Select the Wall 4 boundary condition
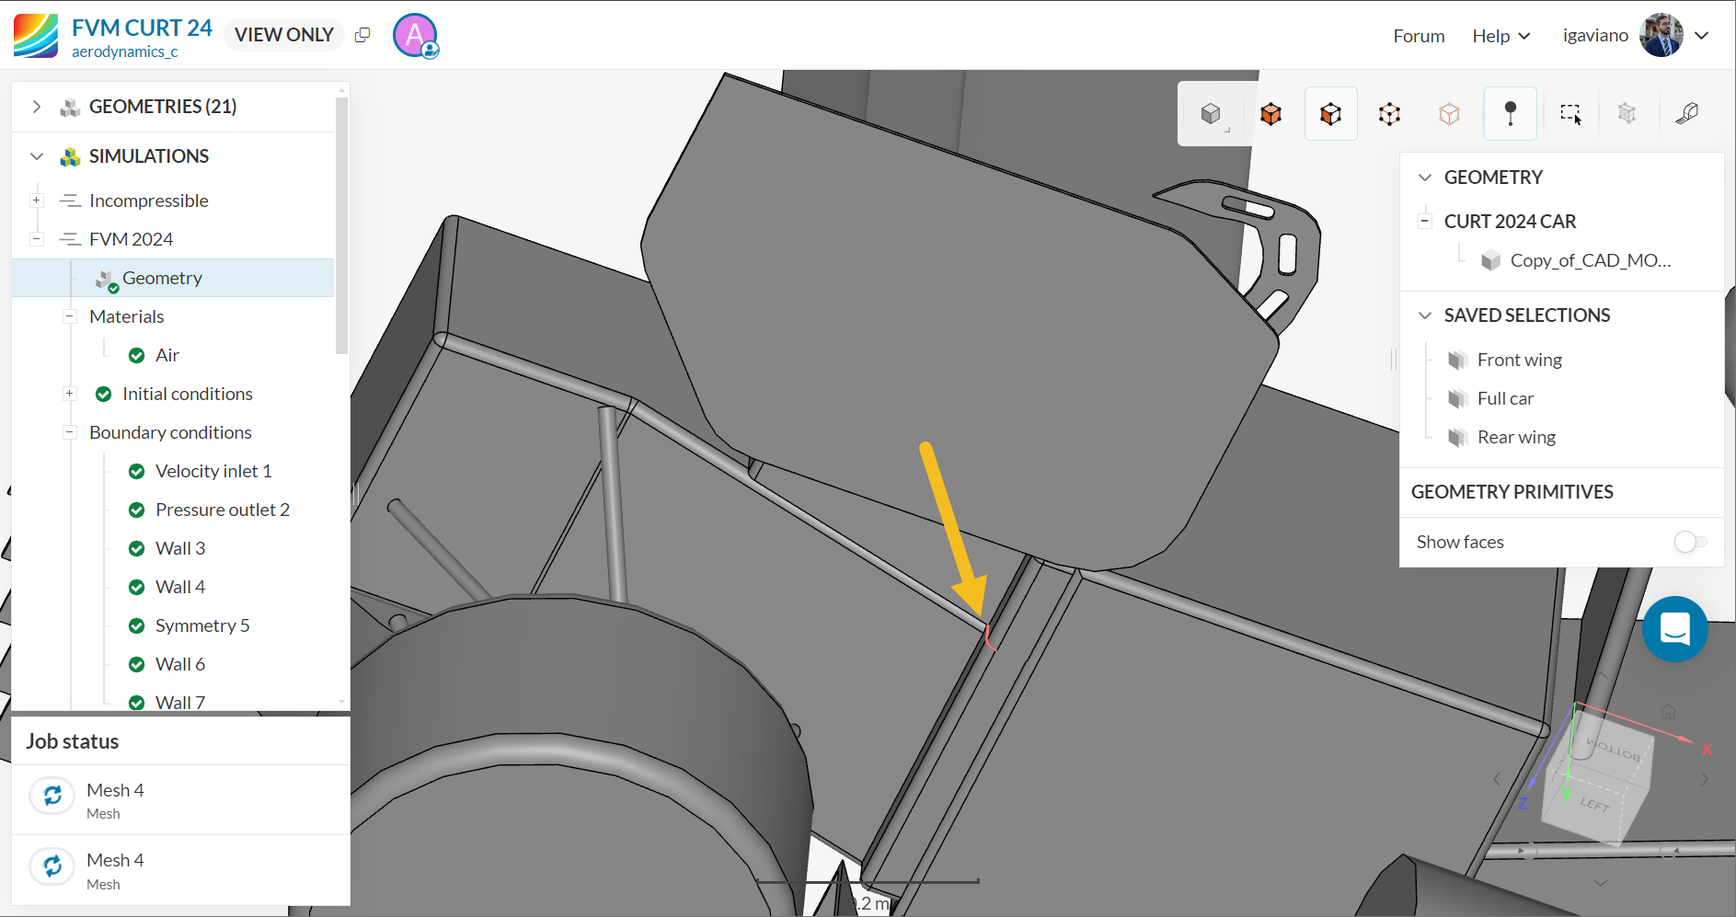Image resolution: width=1736 pixels, height=917 pixels. tap(180, 587)
